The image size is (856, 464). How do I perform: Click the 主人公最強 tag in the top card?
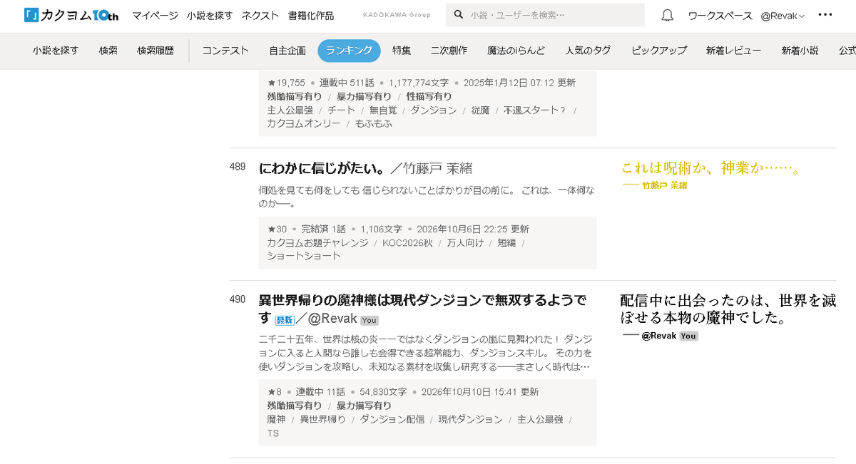290,110
